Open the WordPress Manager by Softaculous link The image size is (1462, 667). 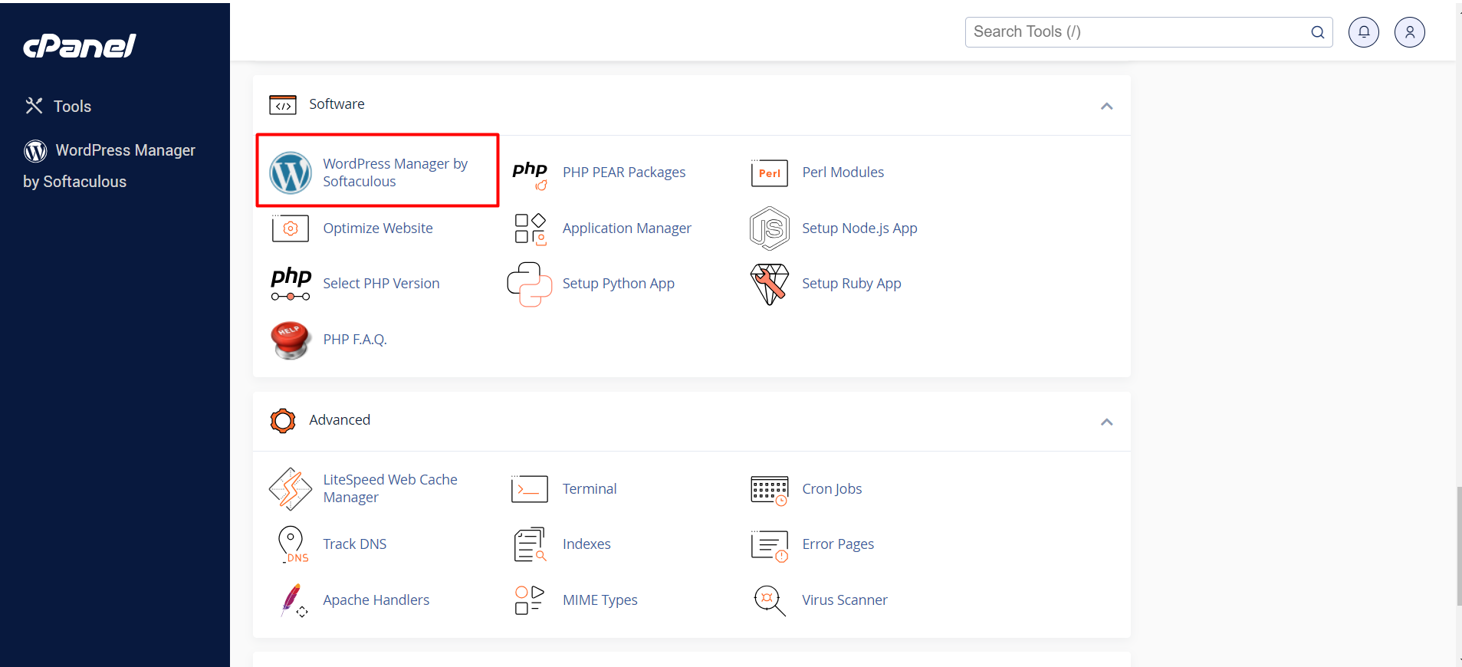395,172
